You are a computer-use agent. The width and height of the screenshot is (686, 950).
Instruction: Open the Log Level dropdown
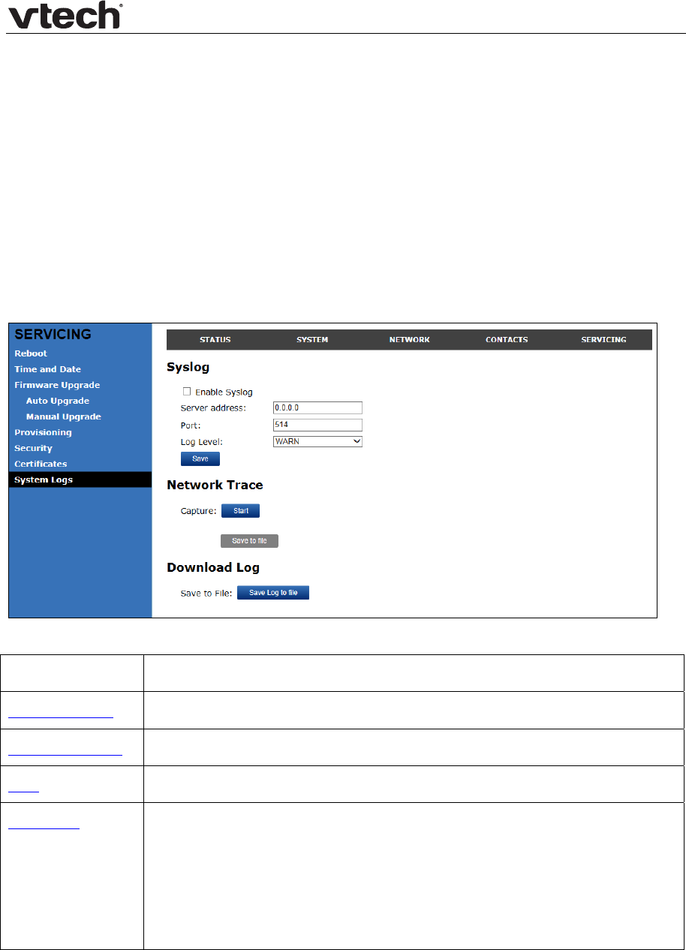click(x=318, y=442)
